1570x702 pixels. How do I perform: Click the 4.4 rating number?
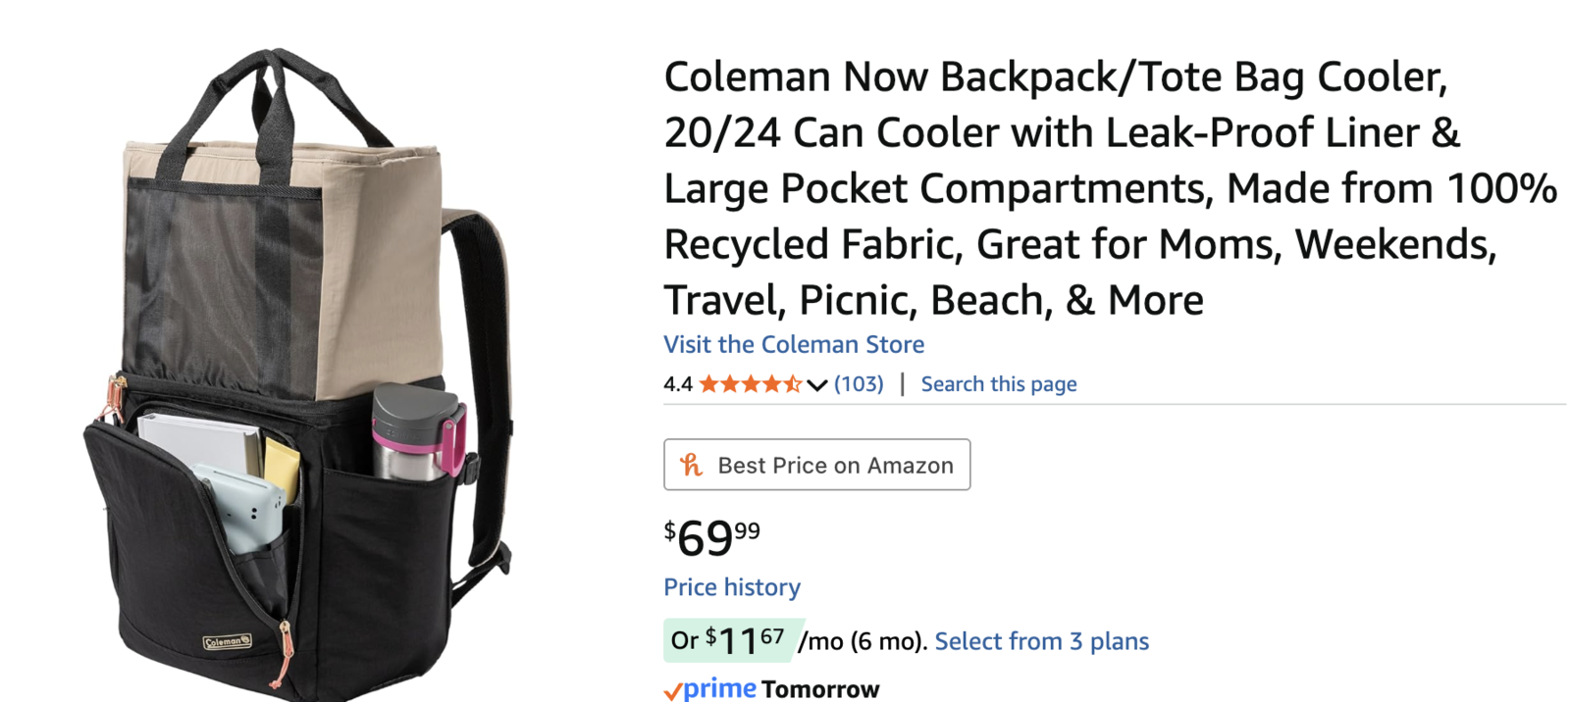click(x=677, y=384)
